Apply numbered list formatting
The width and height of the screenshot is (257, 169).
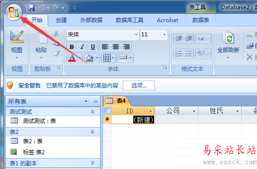[179, 54]
